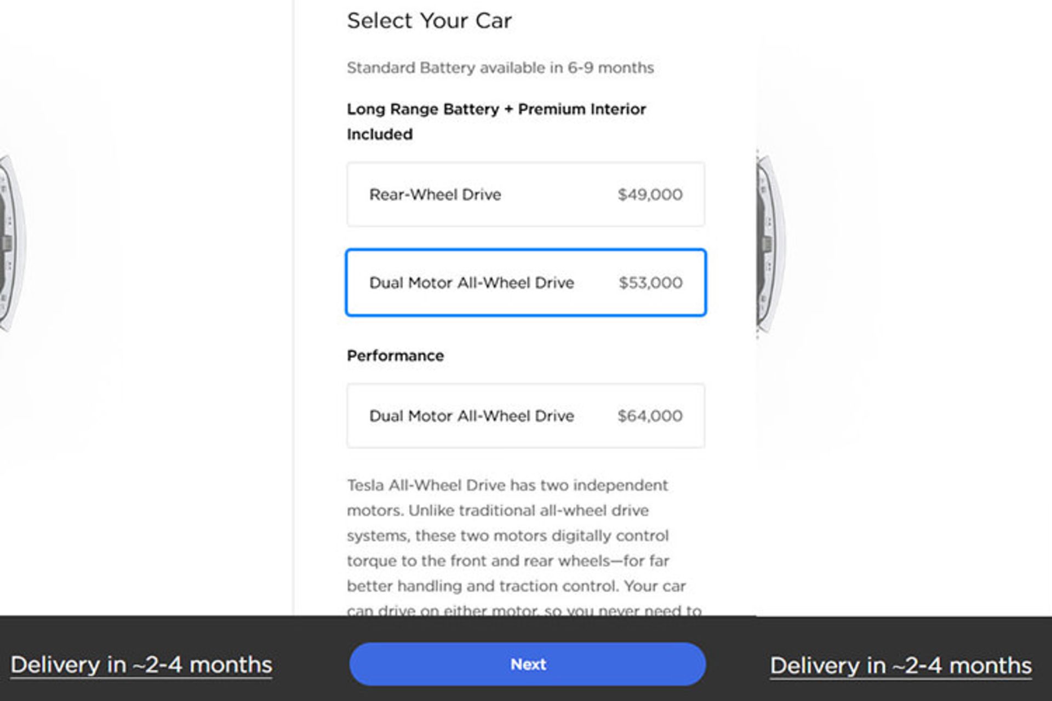The height and width of the screenshot is (701, 1052).
Task: Click the 'Rear-Wheel Drive' text label
Action: (x=436, y=194)
